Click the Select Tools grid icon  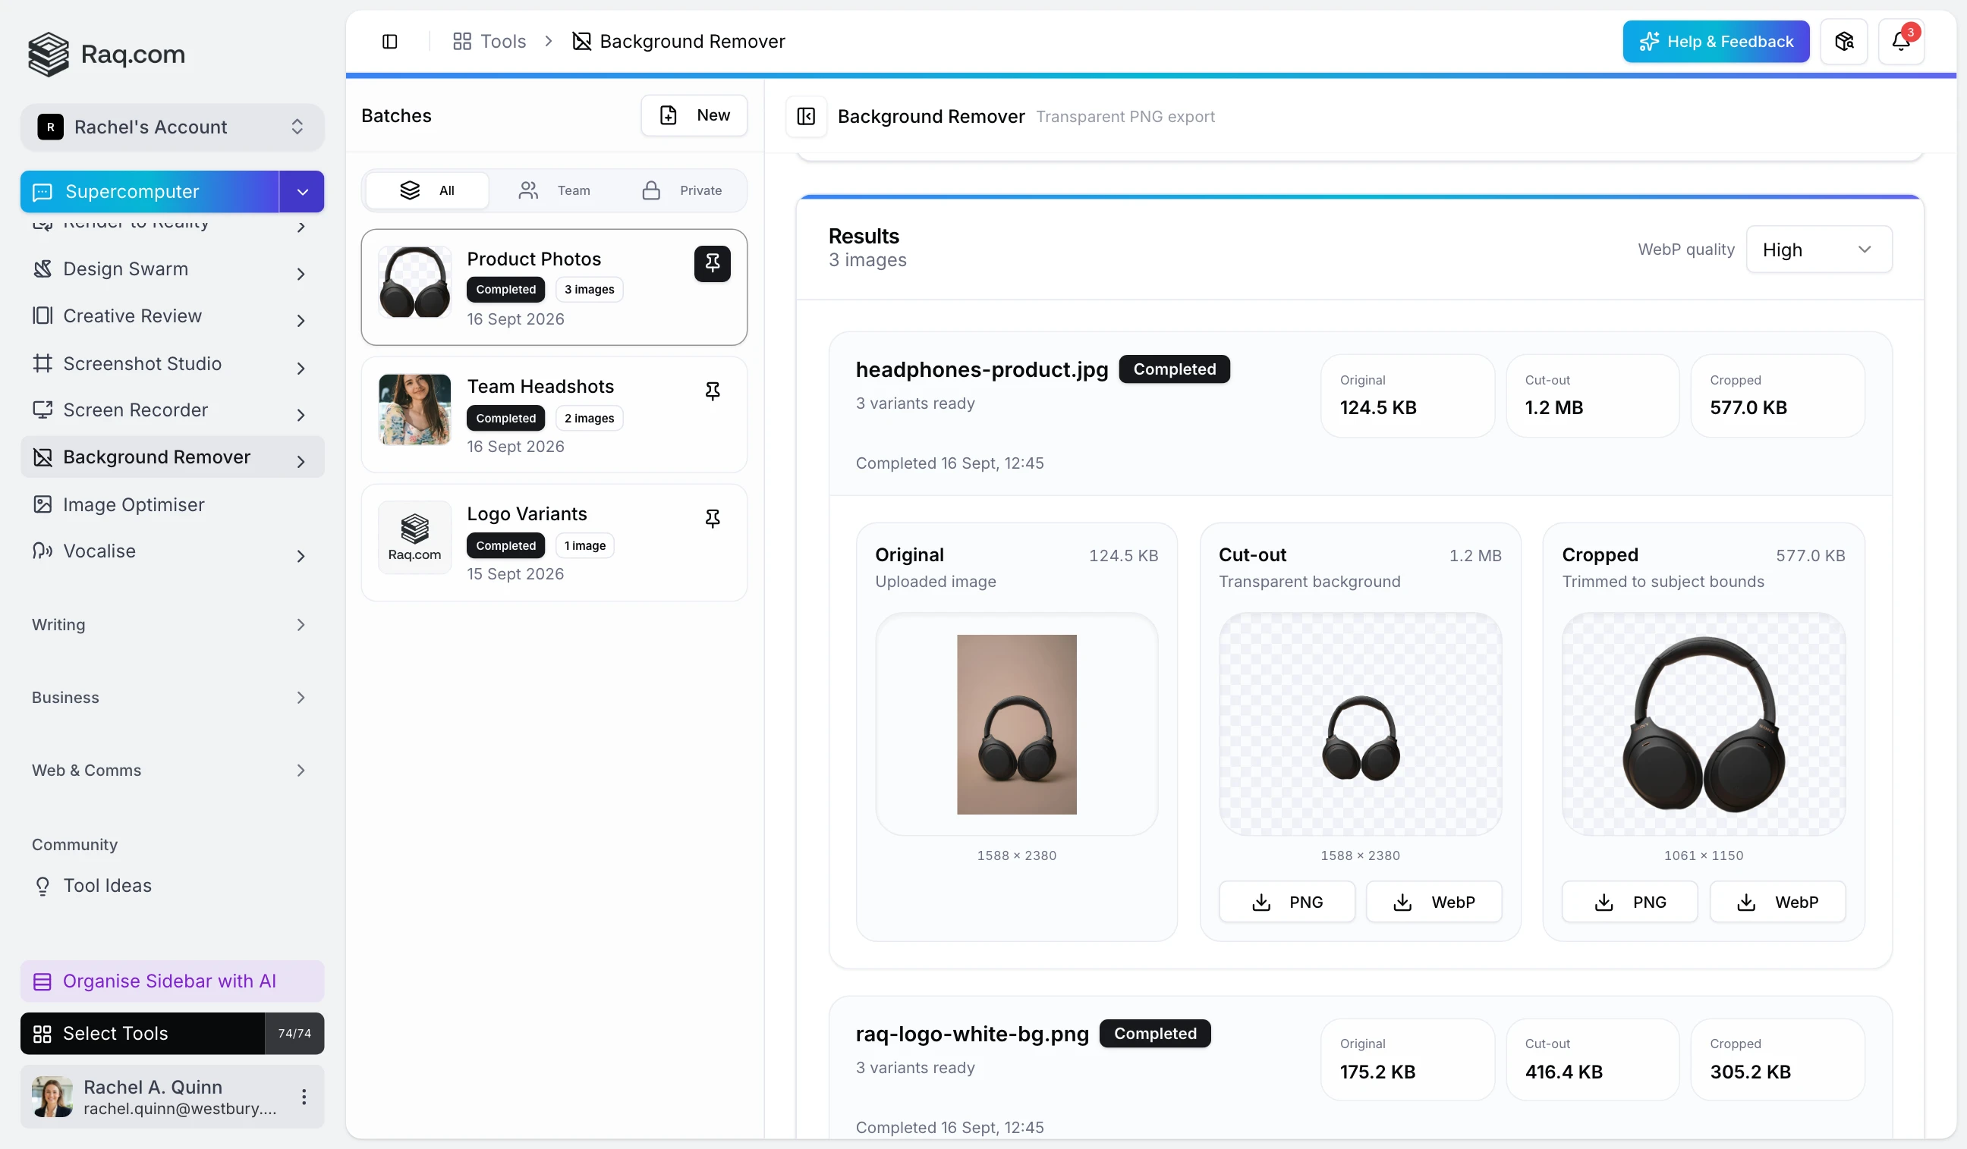42,1034
